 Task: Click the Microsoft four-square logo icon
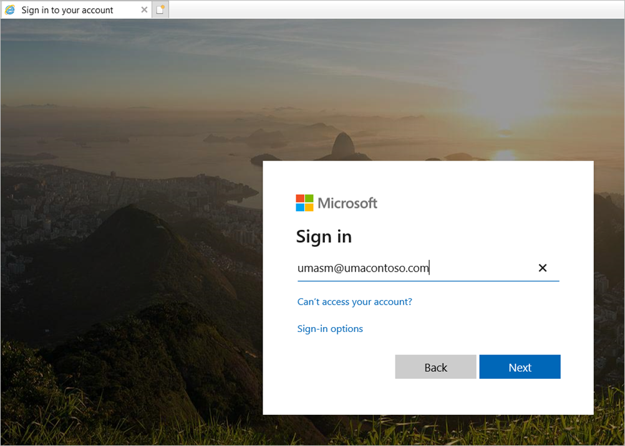pyautogui.click(x=303, y=202)
